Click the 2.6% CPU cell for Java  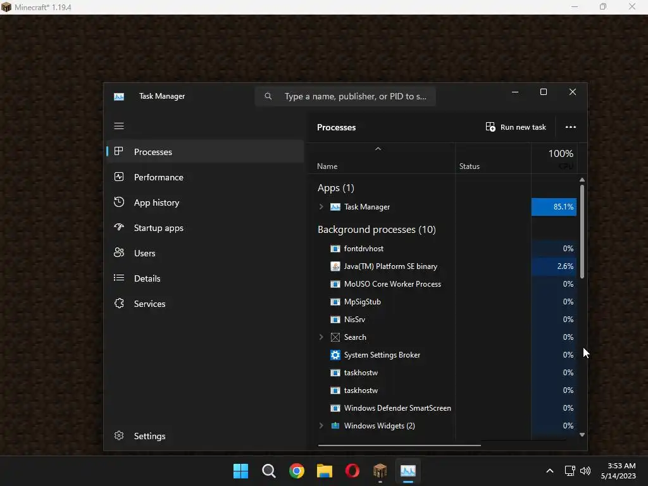(554, 266)
